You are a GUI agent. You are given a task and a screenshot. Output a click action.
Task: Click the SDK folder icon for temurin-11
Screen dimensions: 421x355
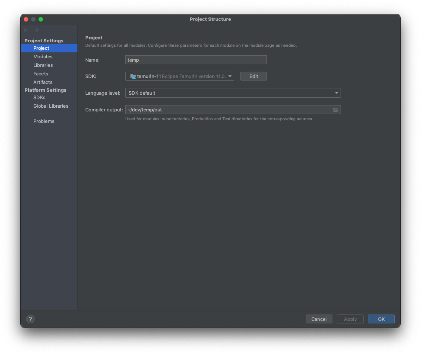tap(133, 76)
